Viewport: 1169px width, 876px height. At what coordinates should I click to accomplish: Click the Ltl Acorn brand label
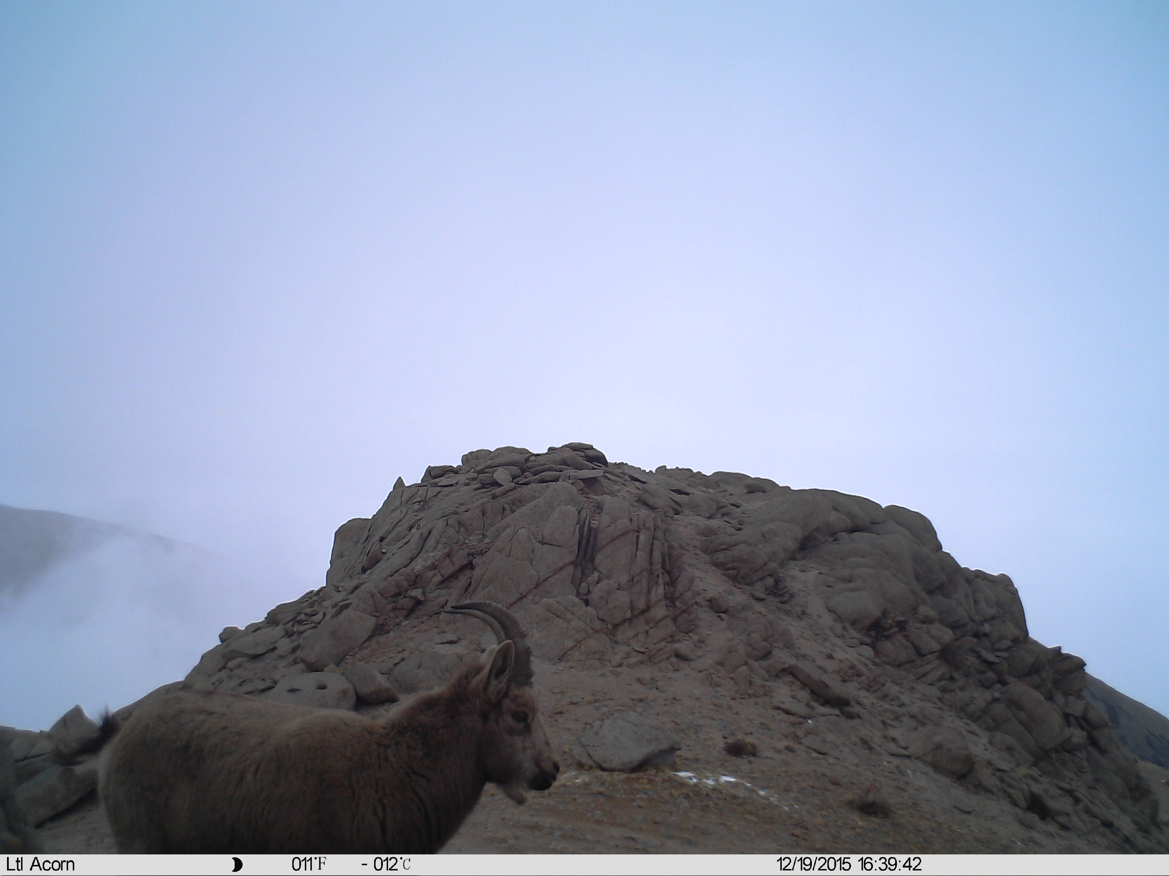tap(40, 864)
